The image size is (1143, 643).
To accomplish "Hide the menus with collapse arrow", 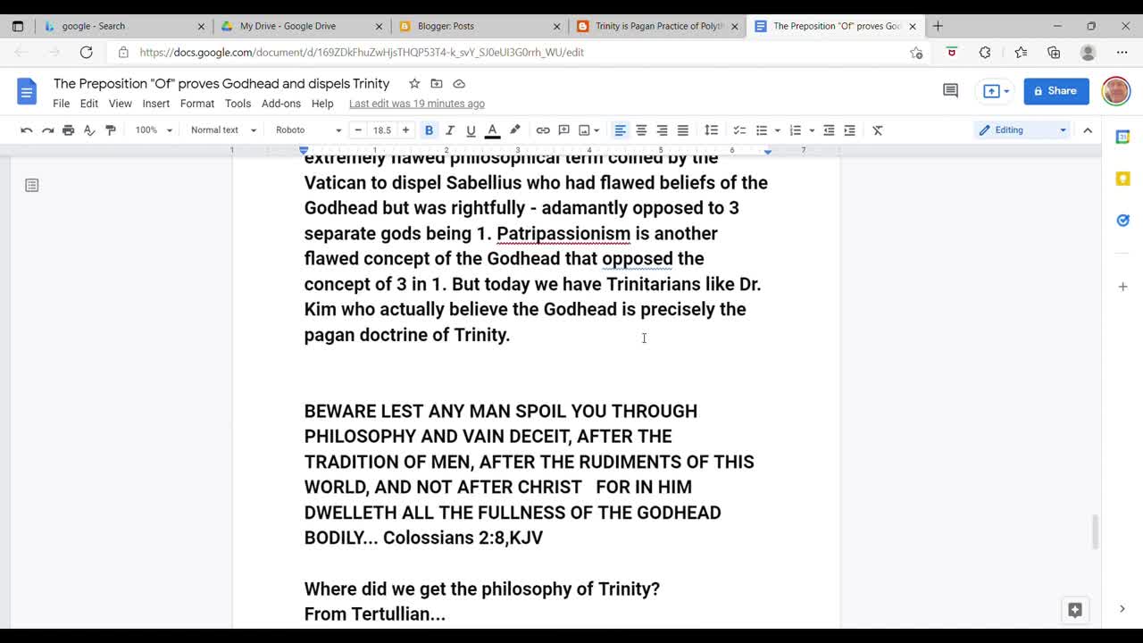I will click(1088, 130).
